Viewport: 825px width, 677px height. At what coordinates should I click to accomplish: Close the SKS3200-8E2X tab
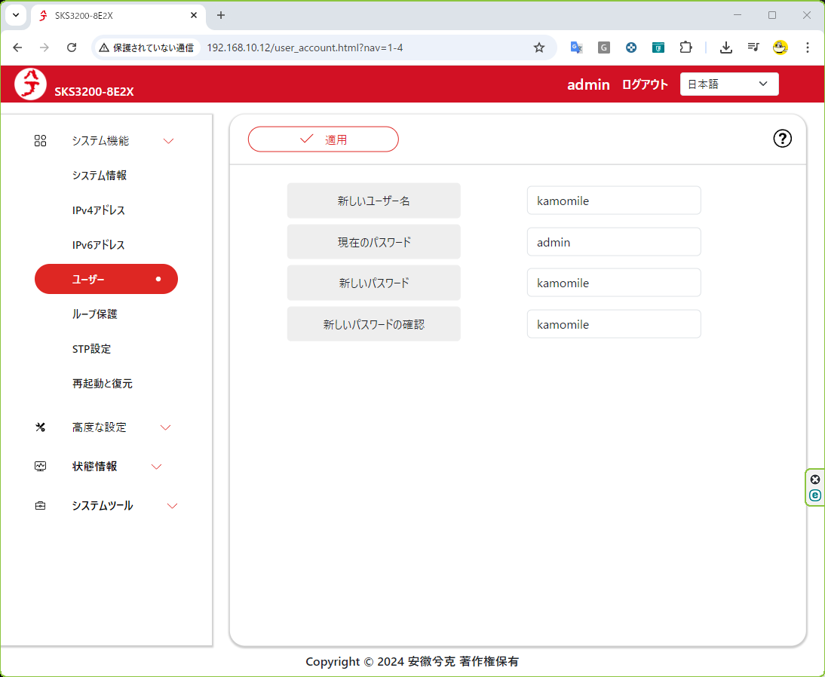[194, 15]
